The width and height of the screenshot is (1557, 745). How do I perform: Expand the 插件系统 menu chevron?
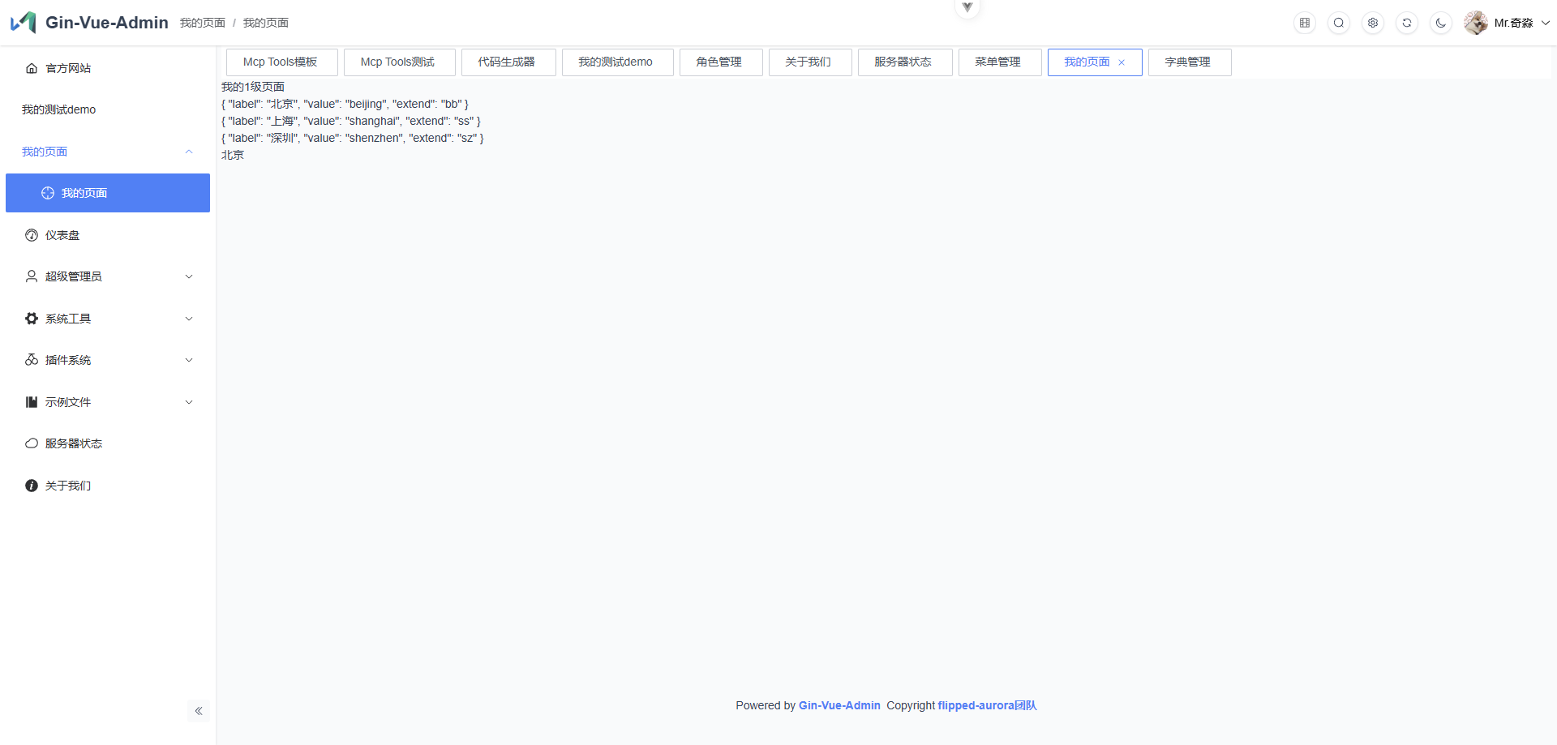pos(189,360)
